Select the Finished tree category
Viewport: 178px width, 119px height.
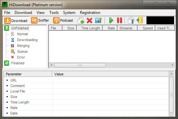[x=18, y=63]
